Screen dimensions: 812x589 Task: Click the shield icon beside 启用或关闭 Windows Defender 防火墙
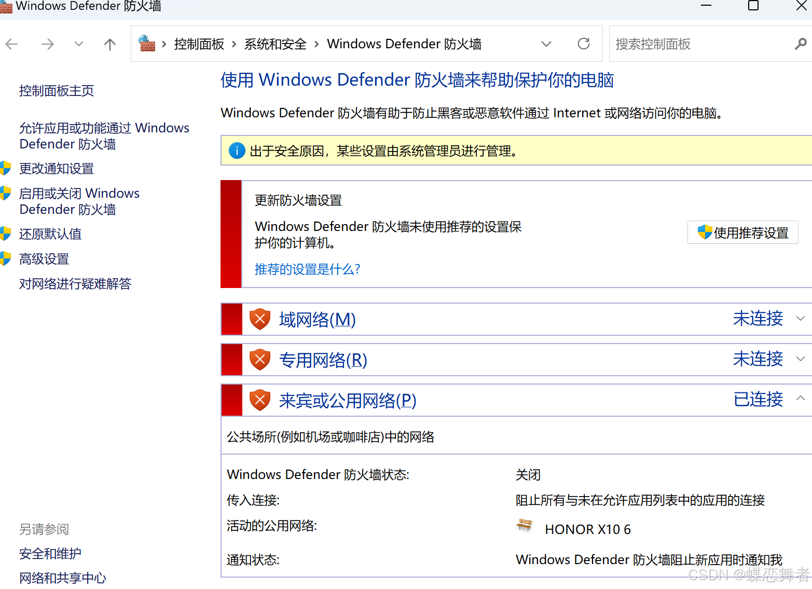tap(6, 193)
